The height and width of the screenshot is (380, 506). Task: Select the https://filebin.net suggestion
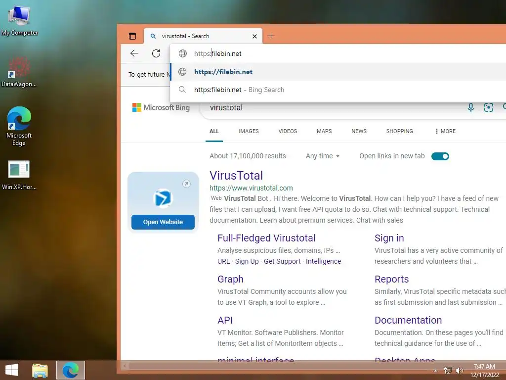[338, 72]
